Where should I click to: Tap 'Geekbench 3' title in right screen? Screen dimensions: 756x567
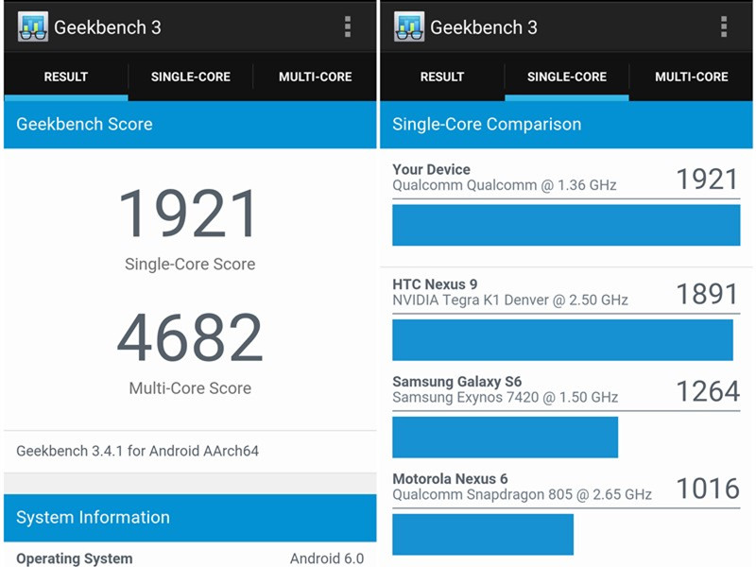(484, 27)
